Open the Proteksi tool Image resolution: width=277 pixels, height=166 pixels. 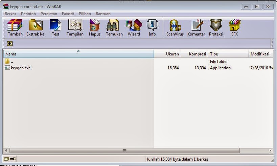tap(216, 27)
